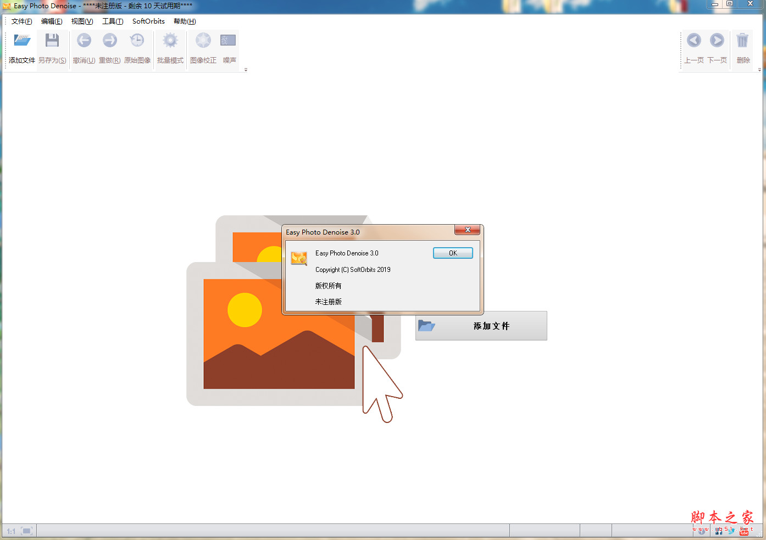Click the app icon in the About dialog
766x540 pixels.
[x=299, y=258]
